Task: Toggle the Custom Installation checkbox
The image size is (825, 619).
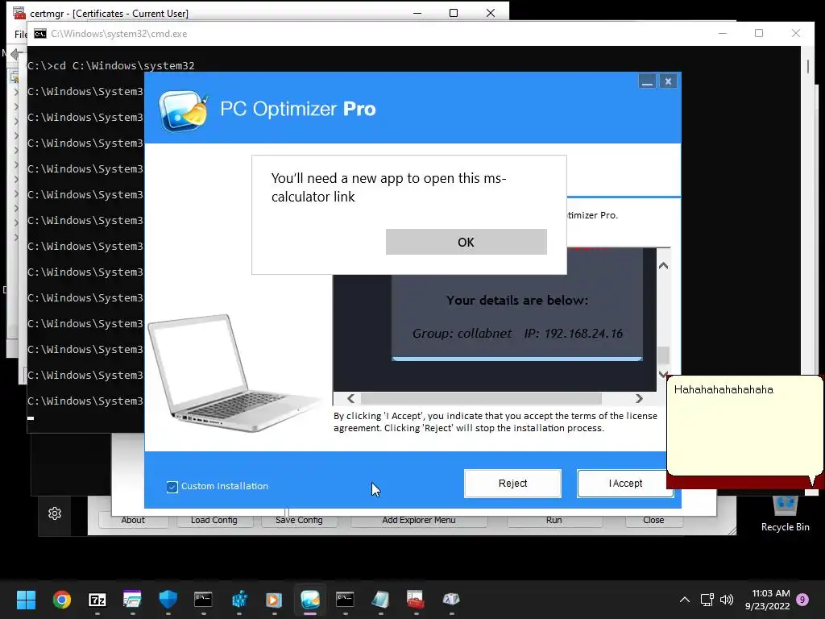Action: [x=172, y=486]
